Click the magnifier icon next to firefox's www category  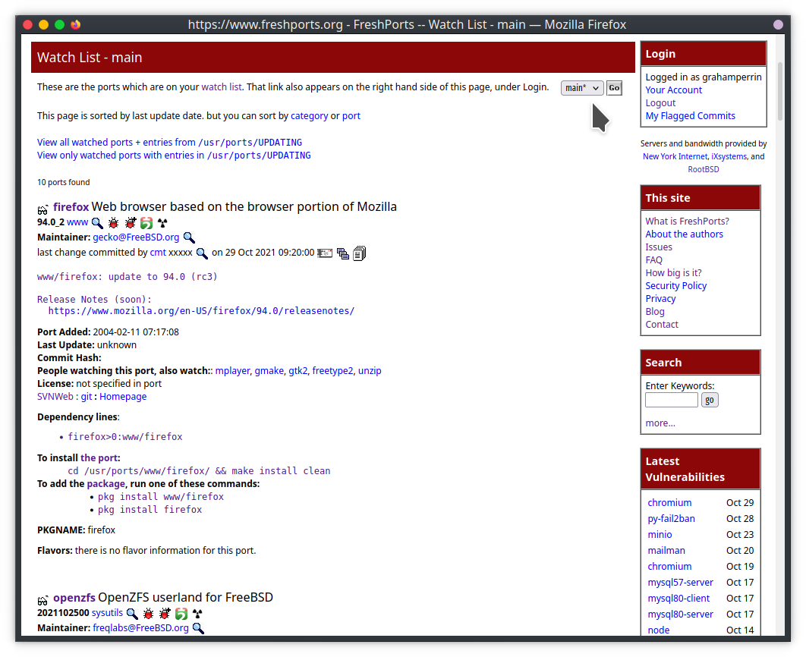click(97, 223)
